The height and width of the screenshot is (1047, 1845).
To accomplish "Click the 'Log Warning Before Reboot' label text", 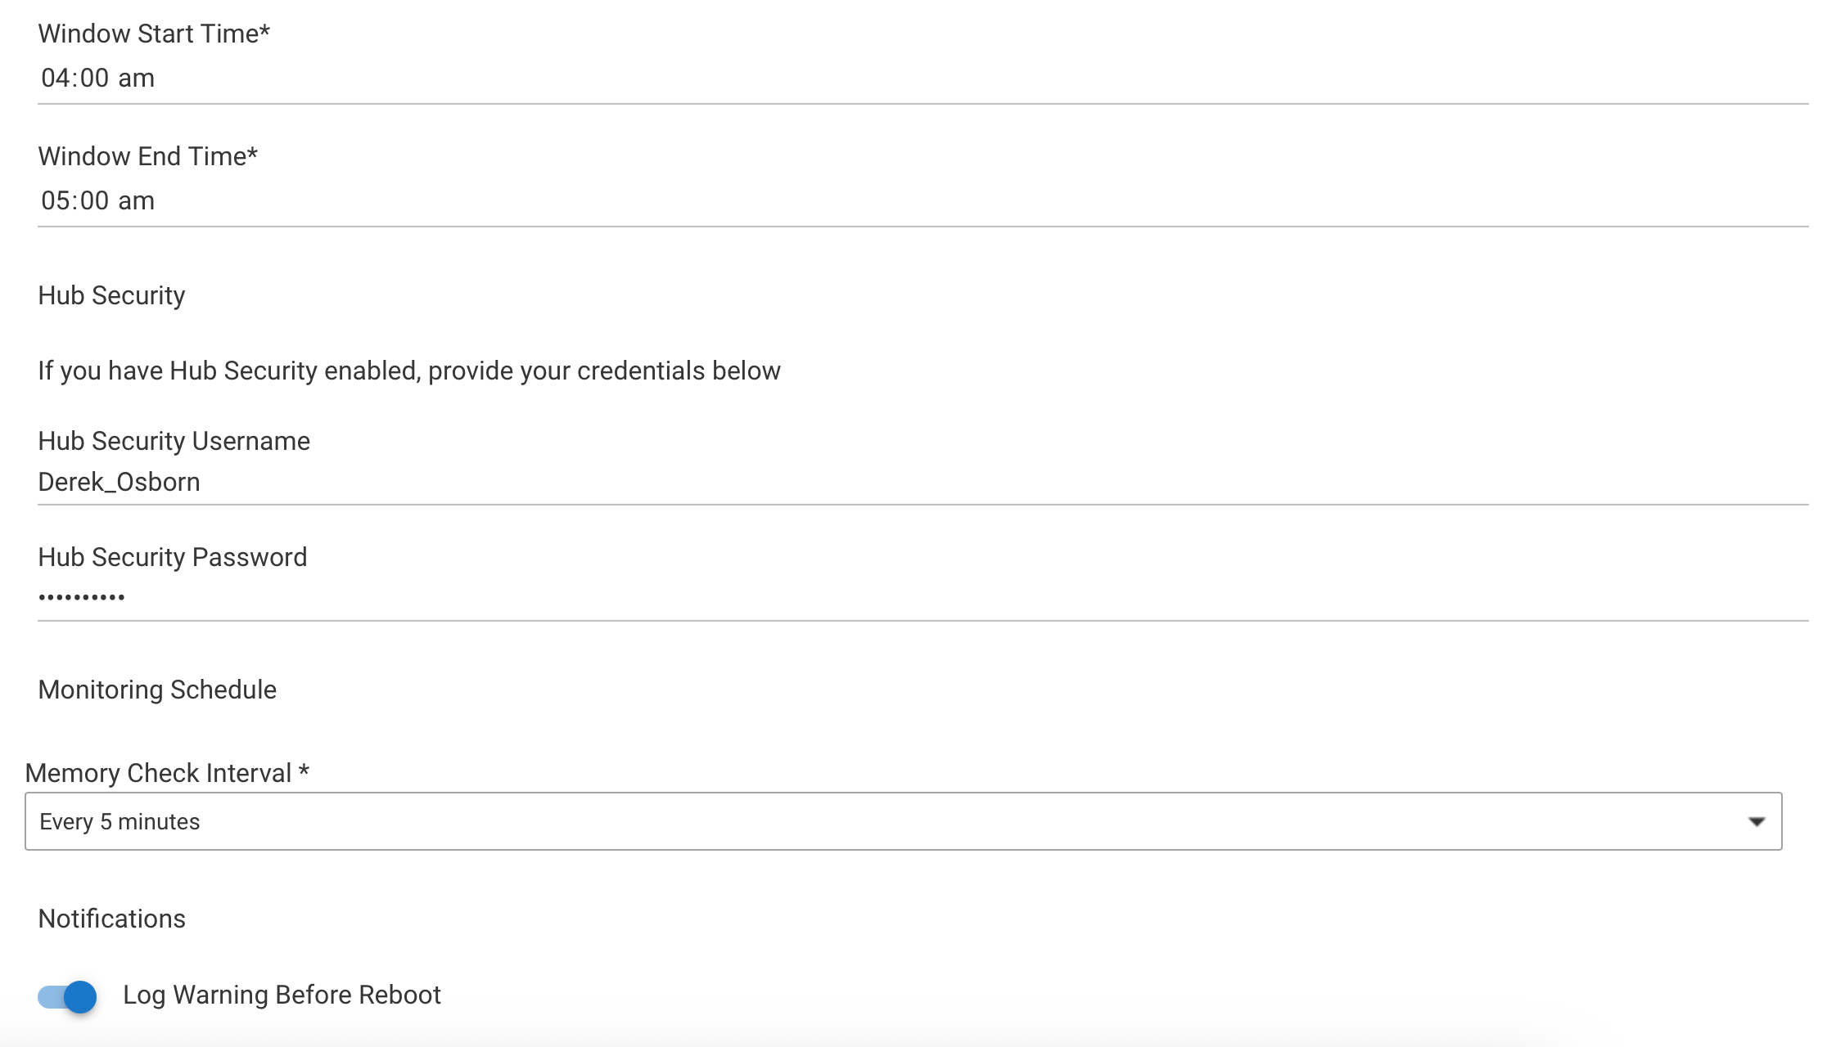I will [282, 995].
